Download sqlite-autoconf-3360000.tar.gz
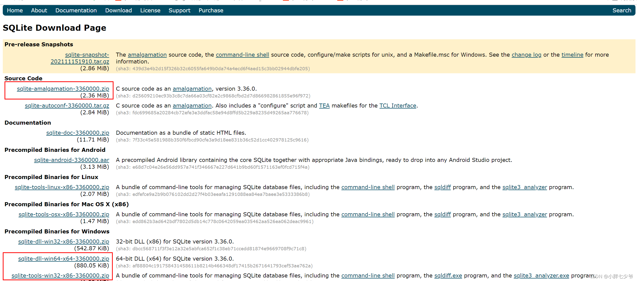This screenshot has width=637, height=281. [67, 106]
